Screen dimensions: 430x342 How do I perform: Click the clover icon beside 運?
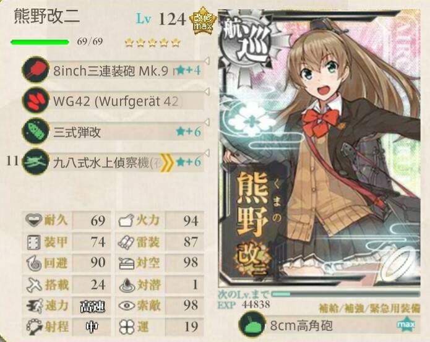pos(127,327)
